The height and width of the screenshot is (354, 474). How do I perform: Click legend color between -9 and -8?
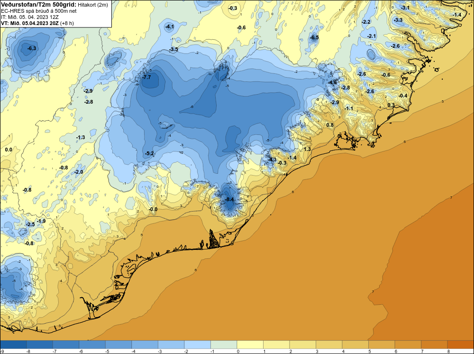[13, 345]
